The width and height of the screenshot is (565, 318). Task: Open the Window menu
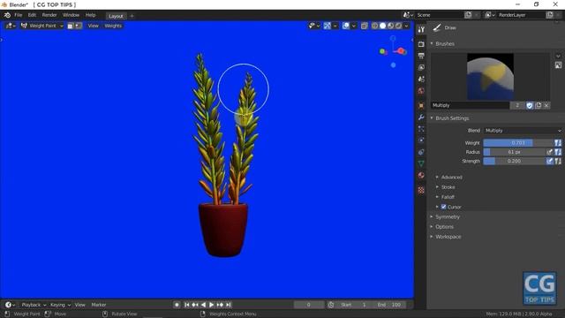coord(71,15)
